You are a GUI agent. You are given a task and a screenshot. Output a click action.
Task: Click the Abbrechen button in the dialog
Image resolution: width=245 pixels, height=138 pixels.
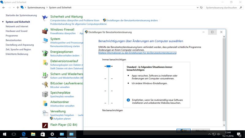point(201,131)
